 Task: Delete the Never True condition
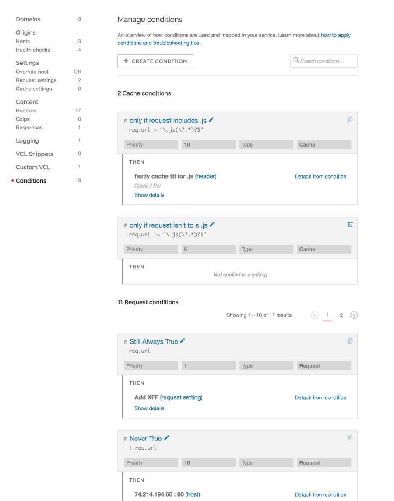(x=350, y=438)
